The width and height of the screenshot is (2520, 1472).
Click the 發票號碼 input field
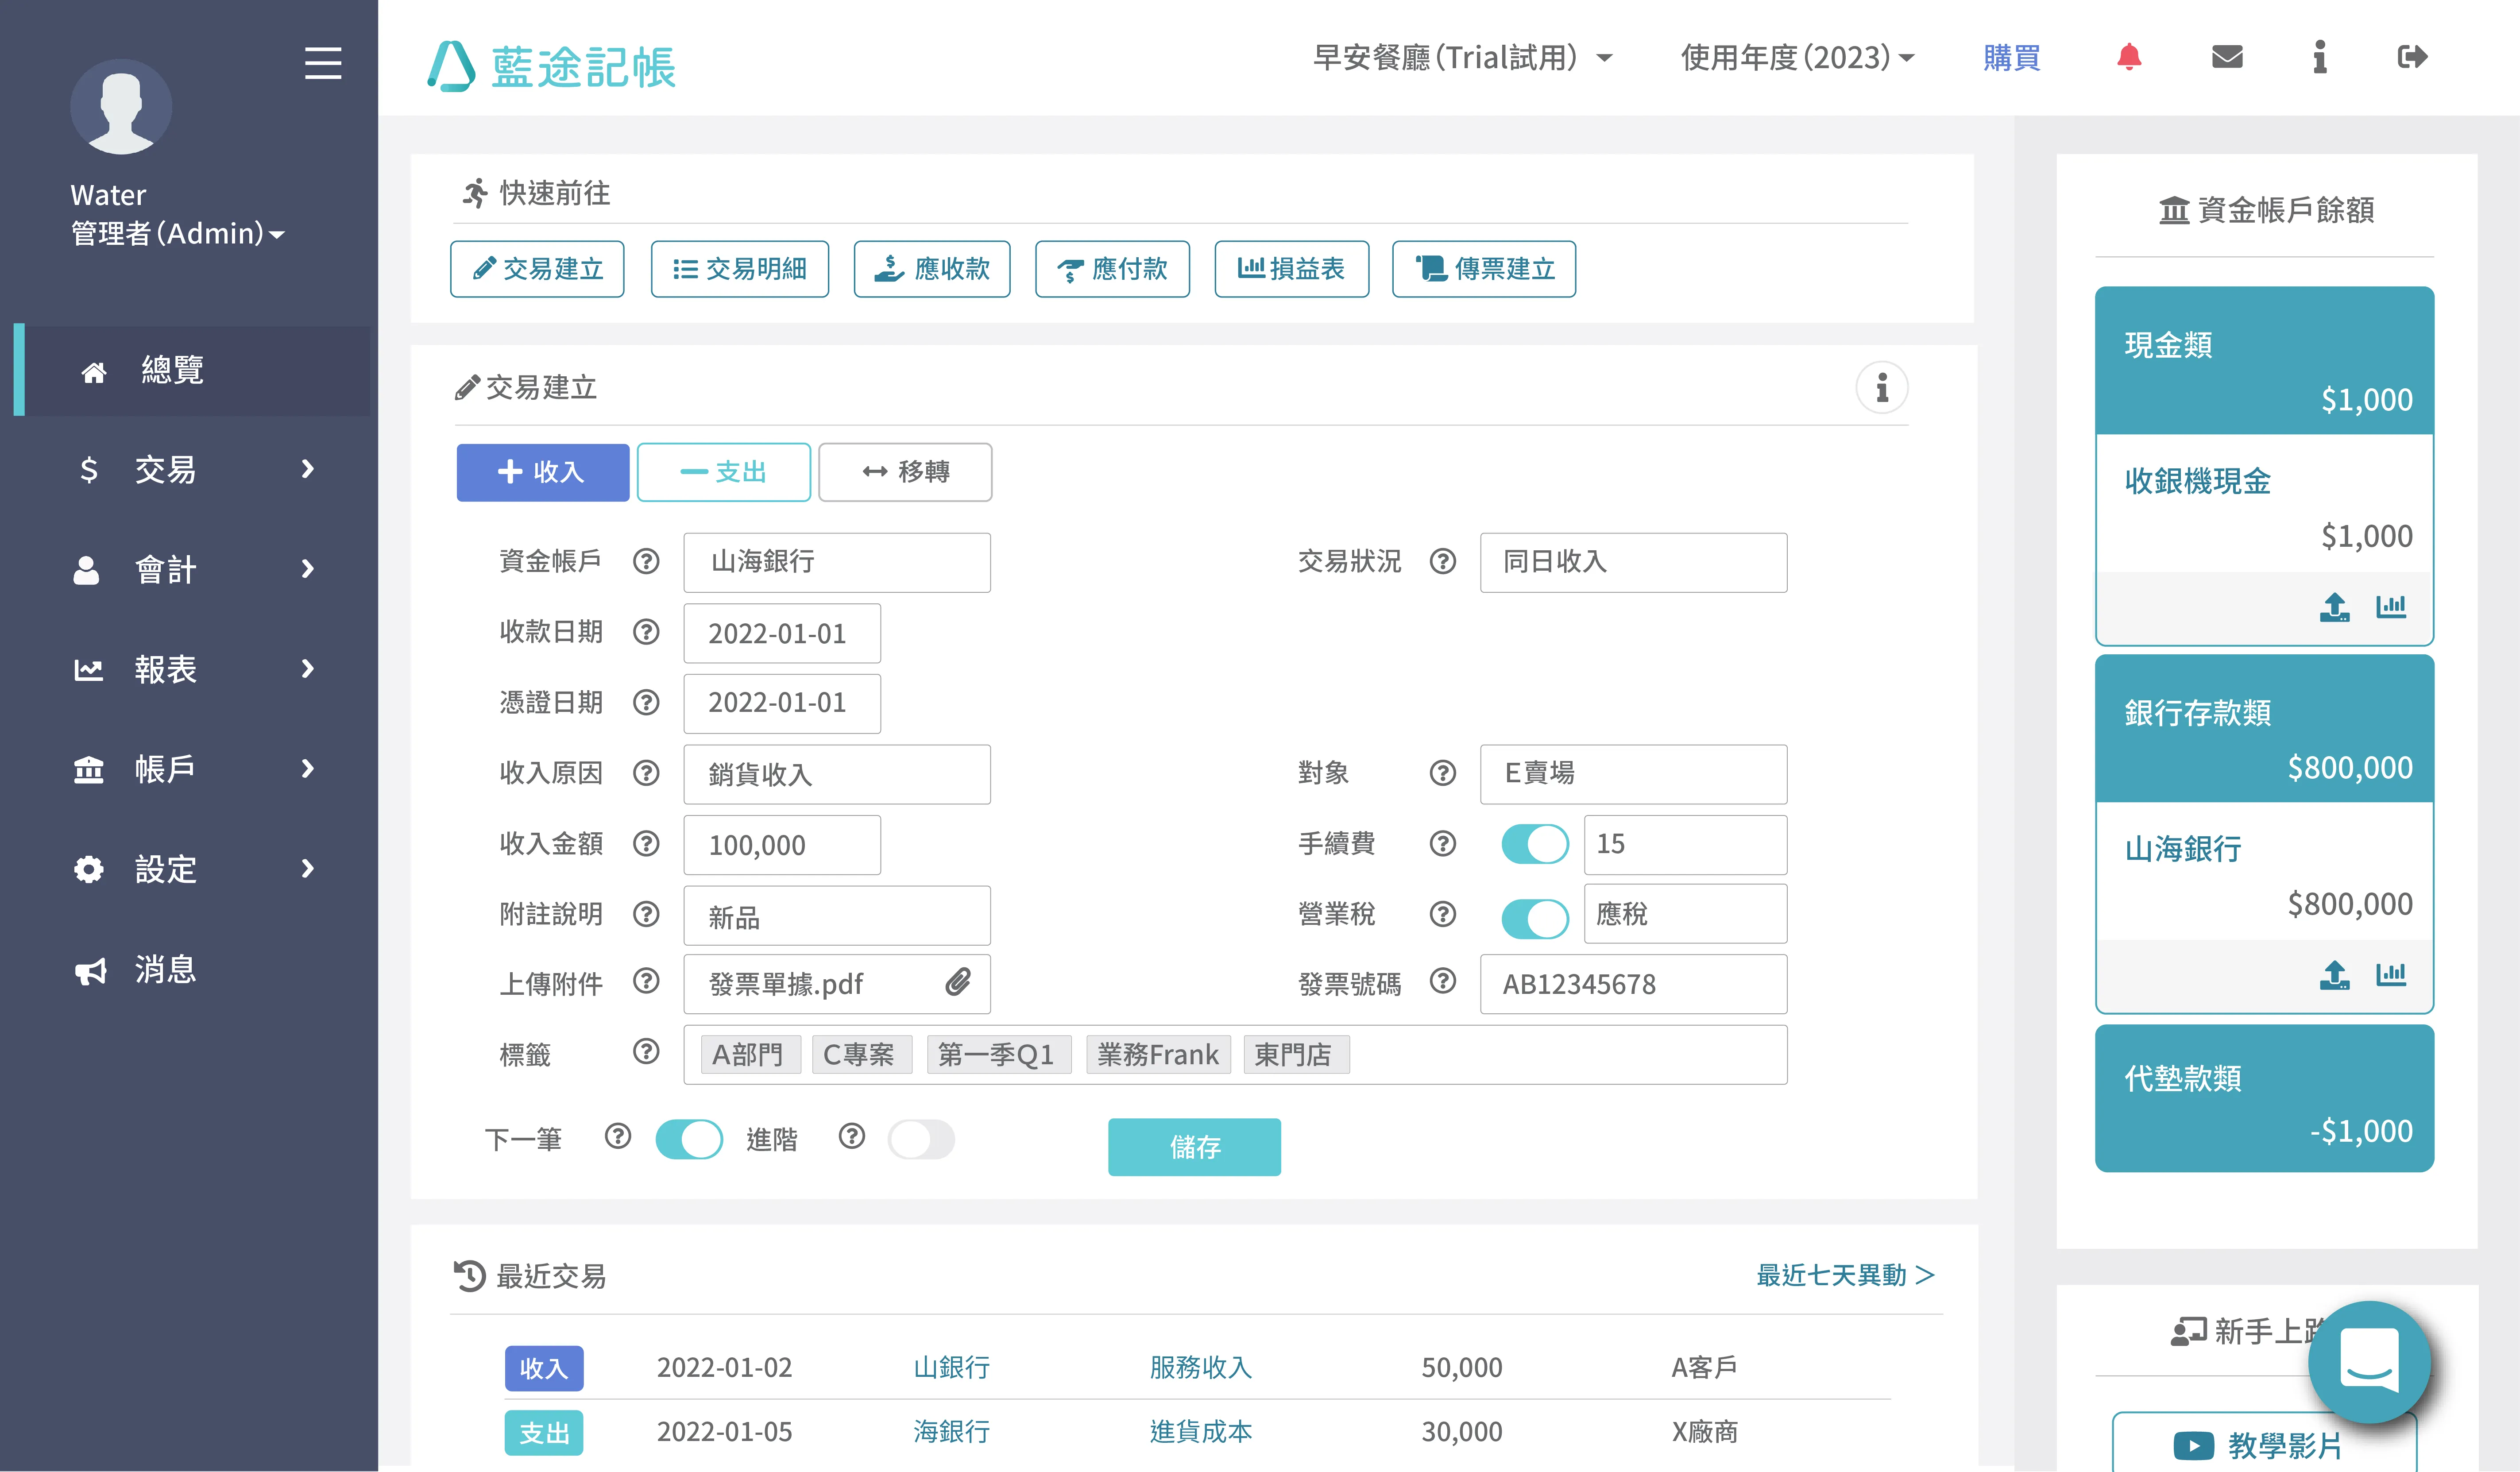pyautogui.click(x=1633, y=984)
